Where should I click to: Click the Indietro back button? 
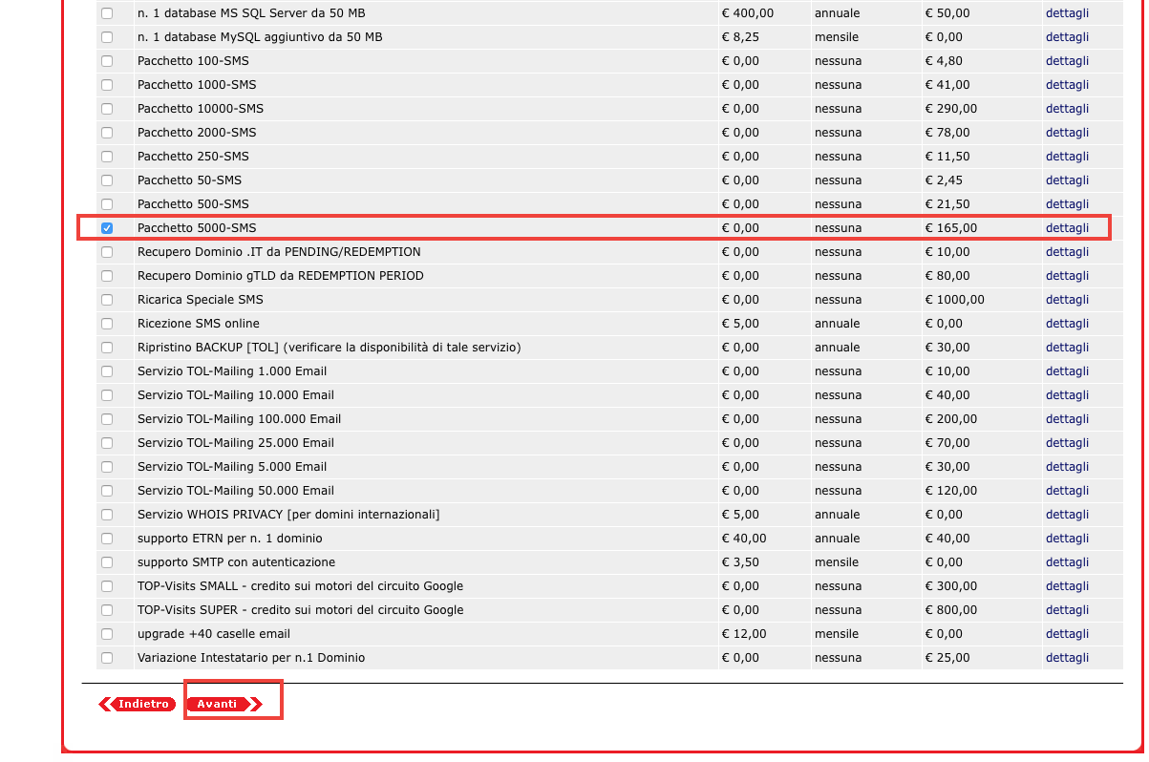[x=138, y=704]
